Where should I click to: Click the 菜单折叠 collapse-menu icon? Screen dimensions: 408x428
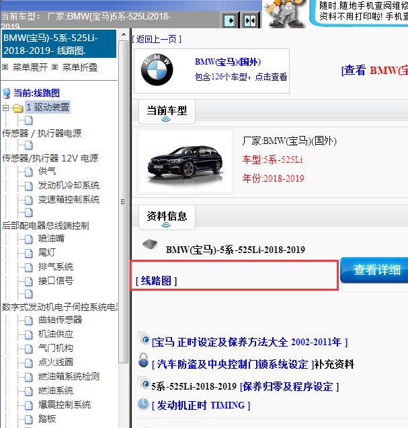tap(55, 67)
